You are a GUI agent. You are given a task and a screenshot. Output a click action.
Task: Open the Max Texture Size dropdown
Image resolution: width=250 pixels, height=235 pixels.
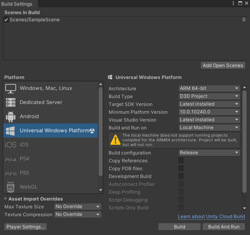pos(78,206)
